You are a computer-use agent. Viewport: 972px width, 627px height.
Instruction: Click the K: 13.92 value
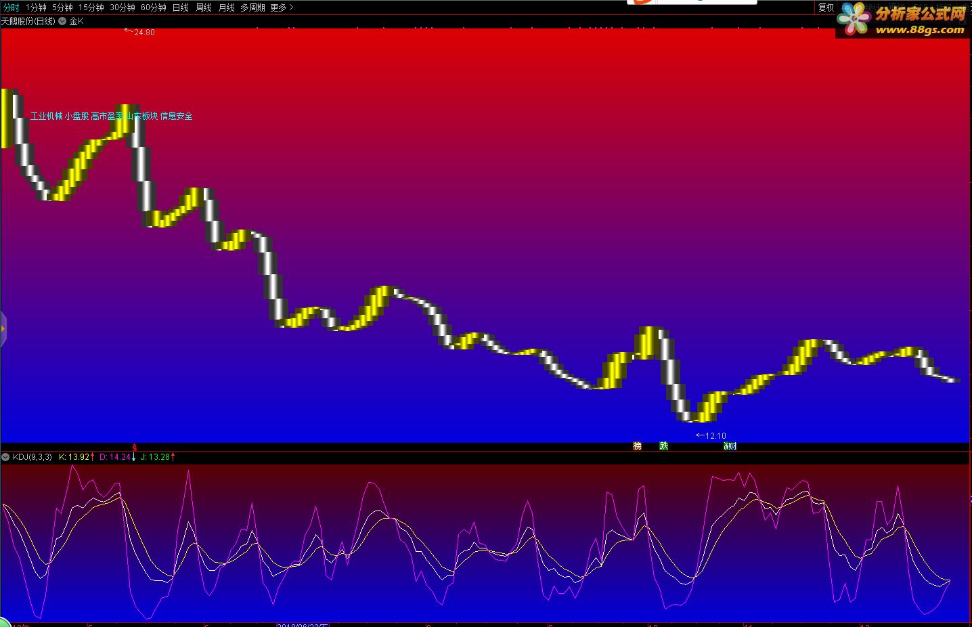[x=74, y=457]
